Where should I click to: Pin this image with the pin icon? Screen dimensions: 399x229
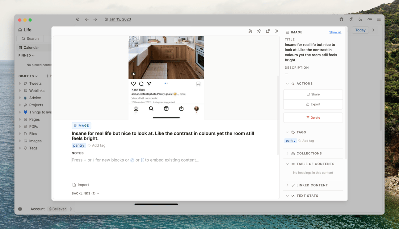point(259,31)
